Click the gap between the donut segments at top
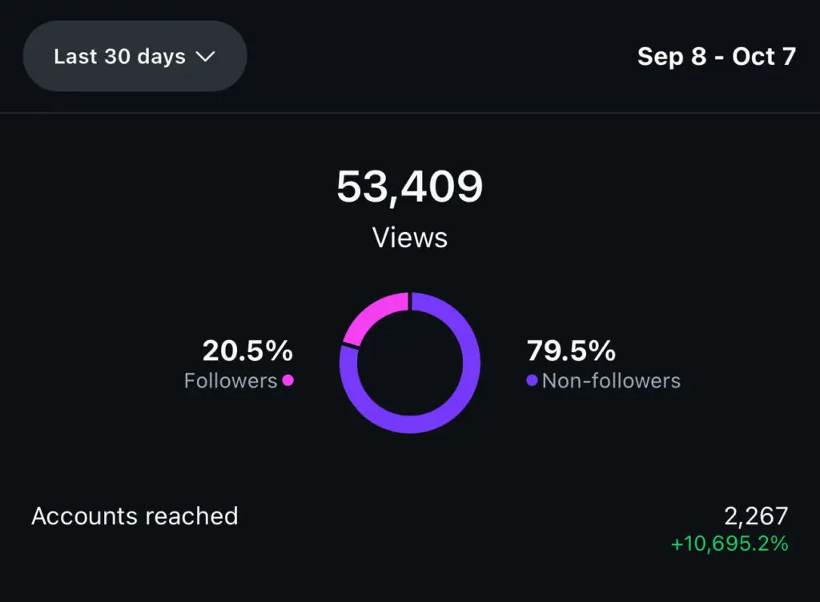 click(410, 301)
